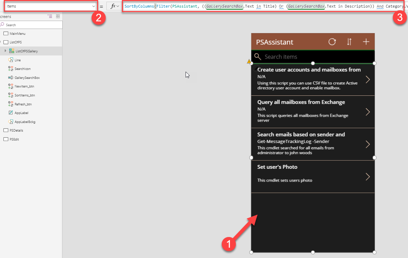Switch to thumbnail grid view icon
Screen dimensions: 408x258
(x=58, y=17)
